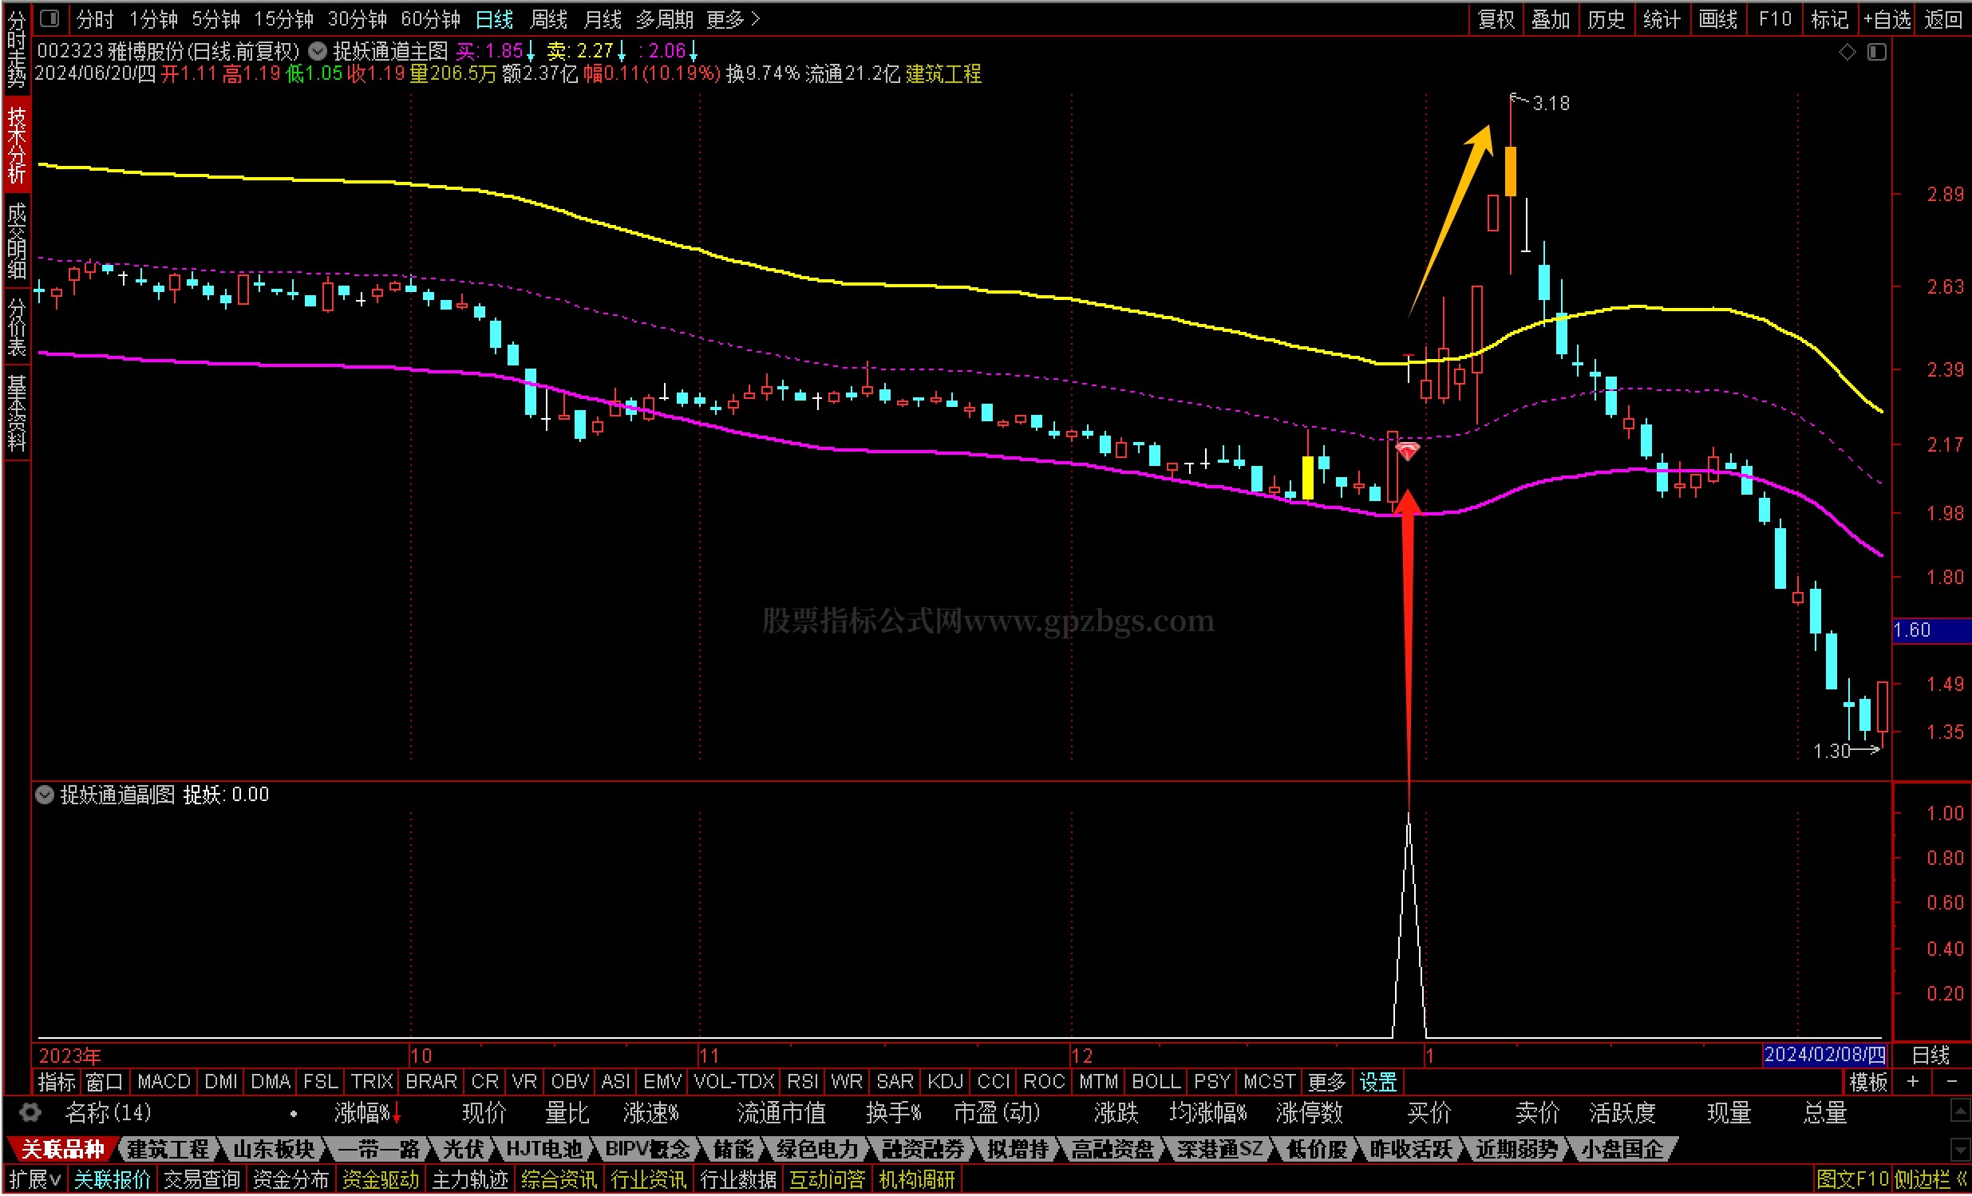This screenshot has height=1196, width=1972.
Task: Click the plus zoom button beside 模板
Action: [1913, 1082]
